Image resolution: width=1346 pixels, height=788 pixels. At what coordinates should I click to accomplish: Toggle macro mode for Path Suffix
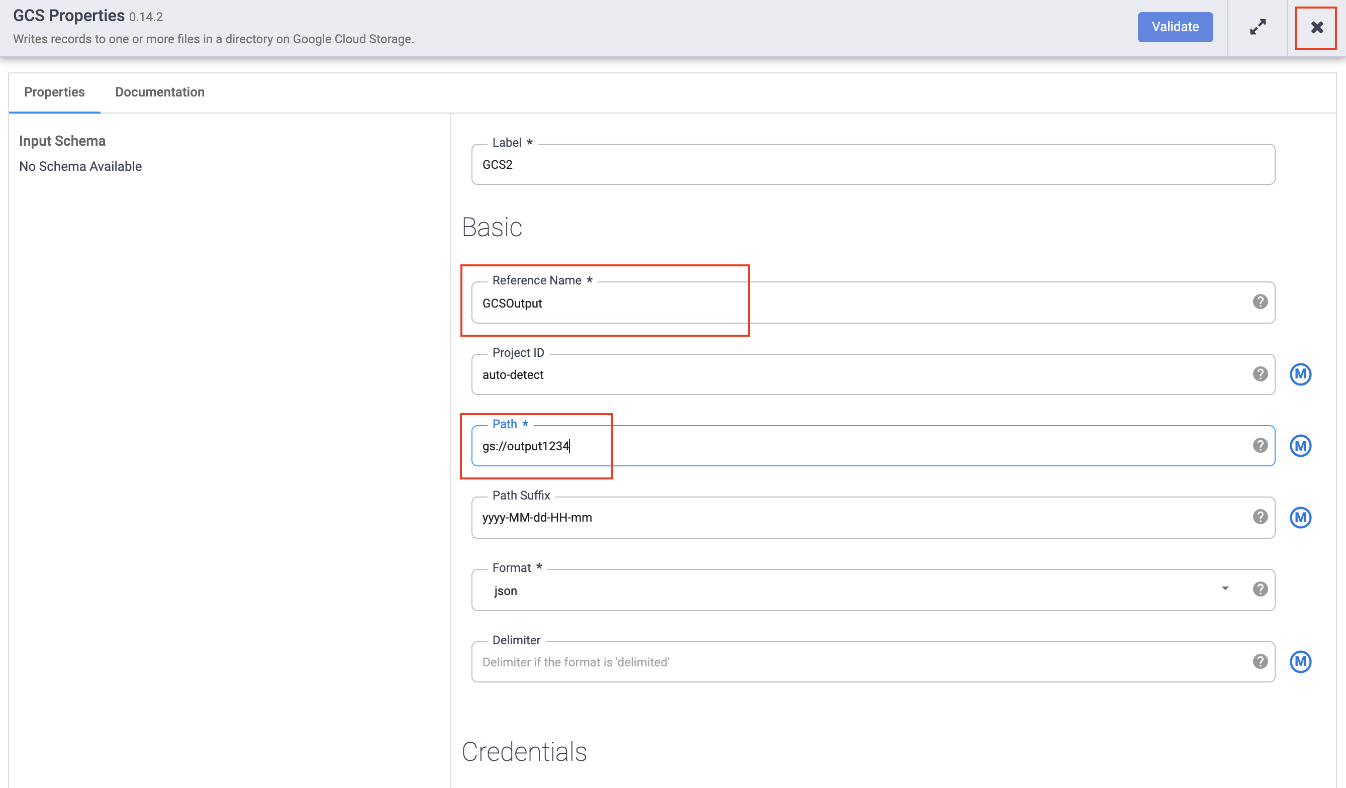tap(1301, 517)
